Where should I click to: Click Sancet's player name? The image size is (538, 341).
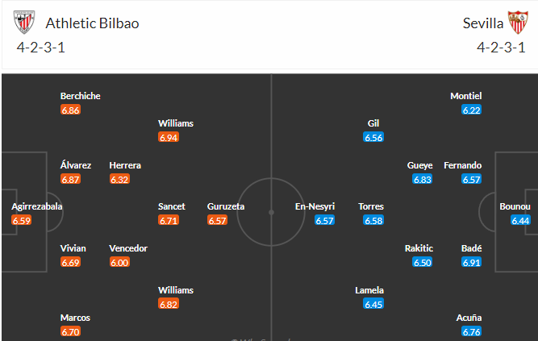click(x=172, y=206)
